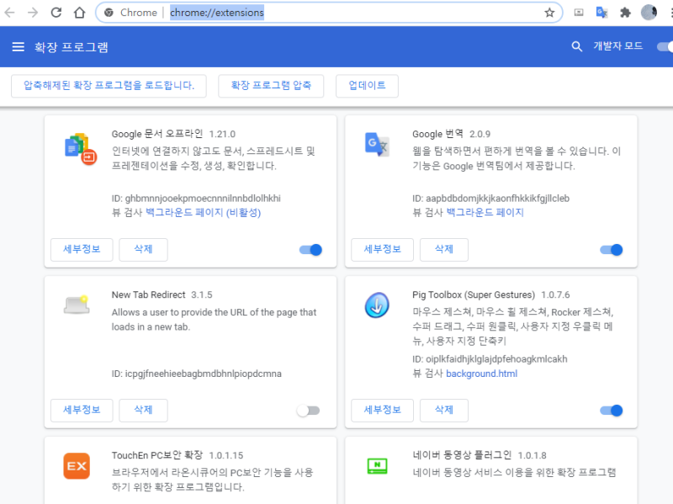Click the Pig Toolbox extension icon
Viewport: 673px width, 504px height.
pyautogui.click(x=377, y=305)
